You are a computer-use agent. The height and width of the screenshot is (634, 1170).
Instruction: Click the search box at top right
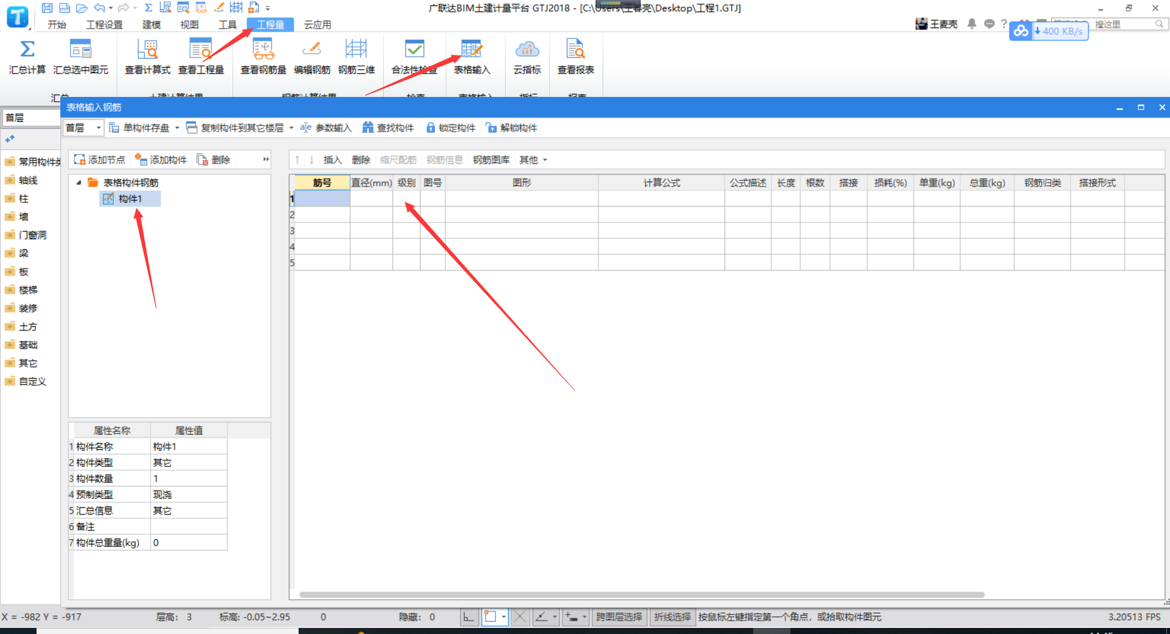(1129, 24)
